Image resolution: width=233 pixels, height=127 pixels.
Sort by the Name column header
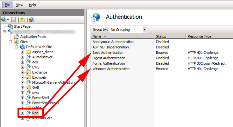[123, 36]
